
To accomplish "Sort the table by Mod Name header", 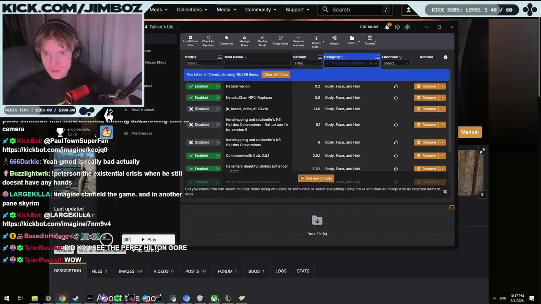I will [x=235, y=57].
